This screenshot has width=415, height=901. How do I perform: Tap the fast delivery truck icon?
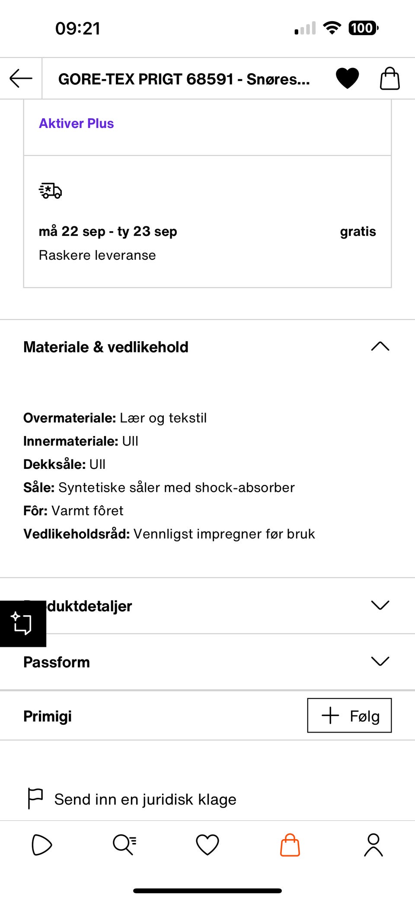click(x=50, y=191)
